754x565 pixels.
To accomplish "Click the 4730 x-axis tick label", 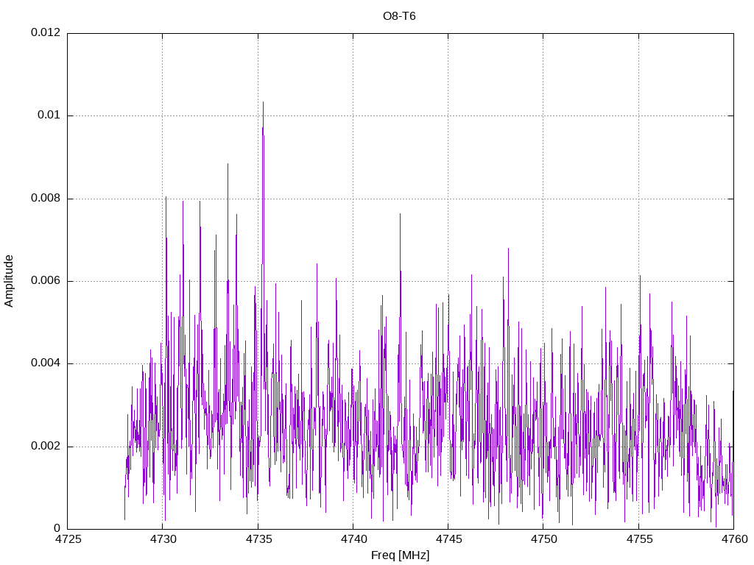I will click(x=163, y=539).
